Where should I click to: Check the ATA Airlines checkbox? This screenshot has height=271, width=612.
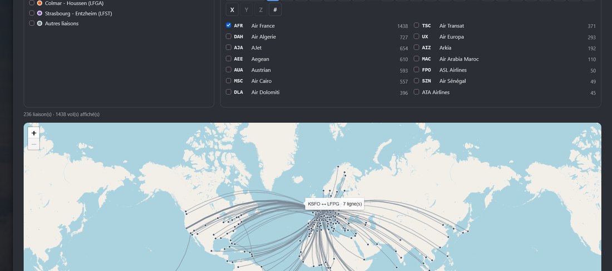(x=417, y=92)
